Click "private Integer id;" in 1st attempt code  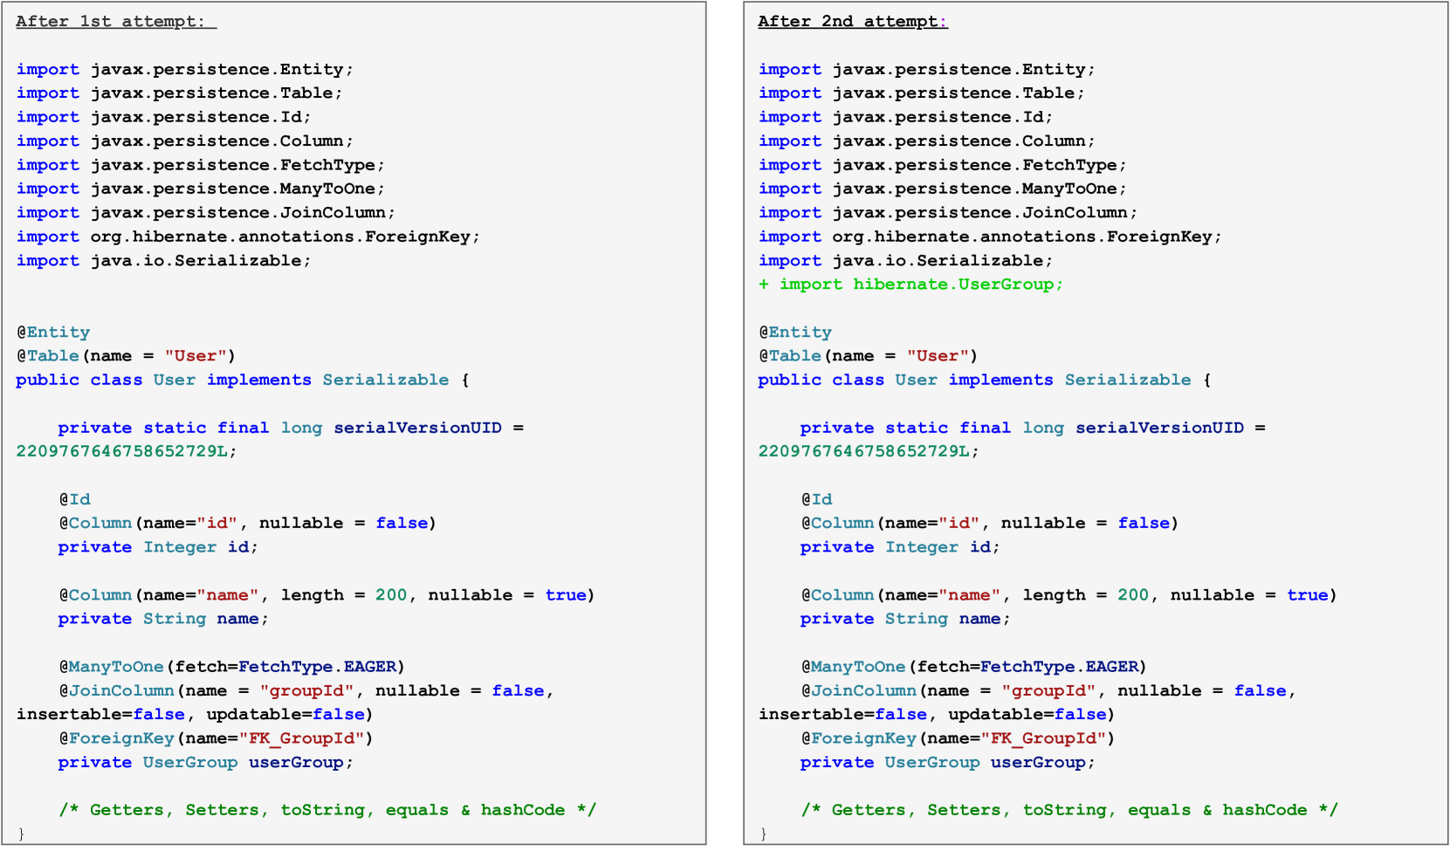159,547
